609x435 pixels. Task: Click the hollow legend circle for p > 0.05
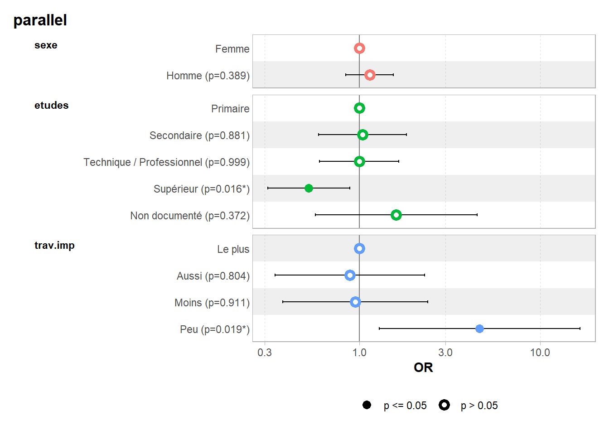(x=444, y=405)
